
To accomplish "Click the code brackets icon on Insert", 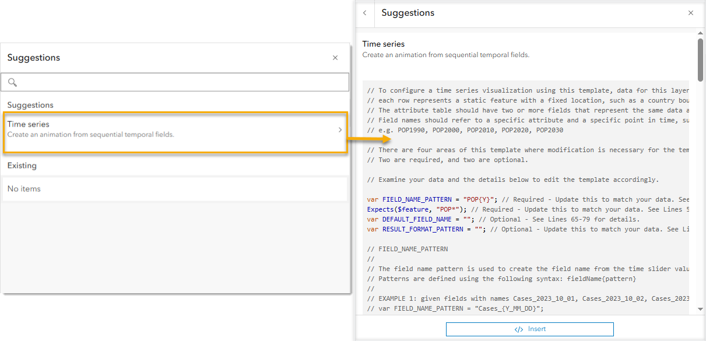I will point(519,329).
